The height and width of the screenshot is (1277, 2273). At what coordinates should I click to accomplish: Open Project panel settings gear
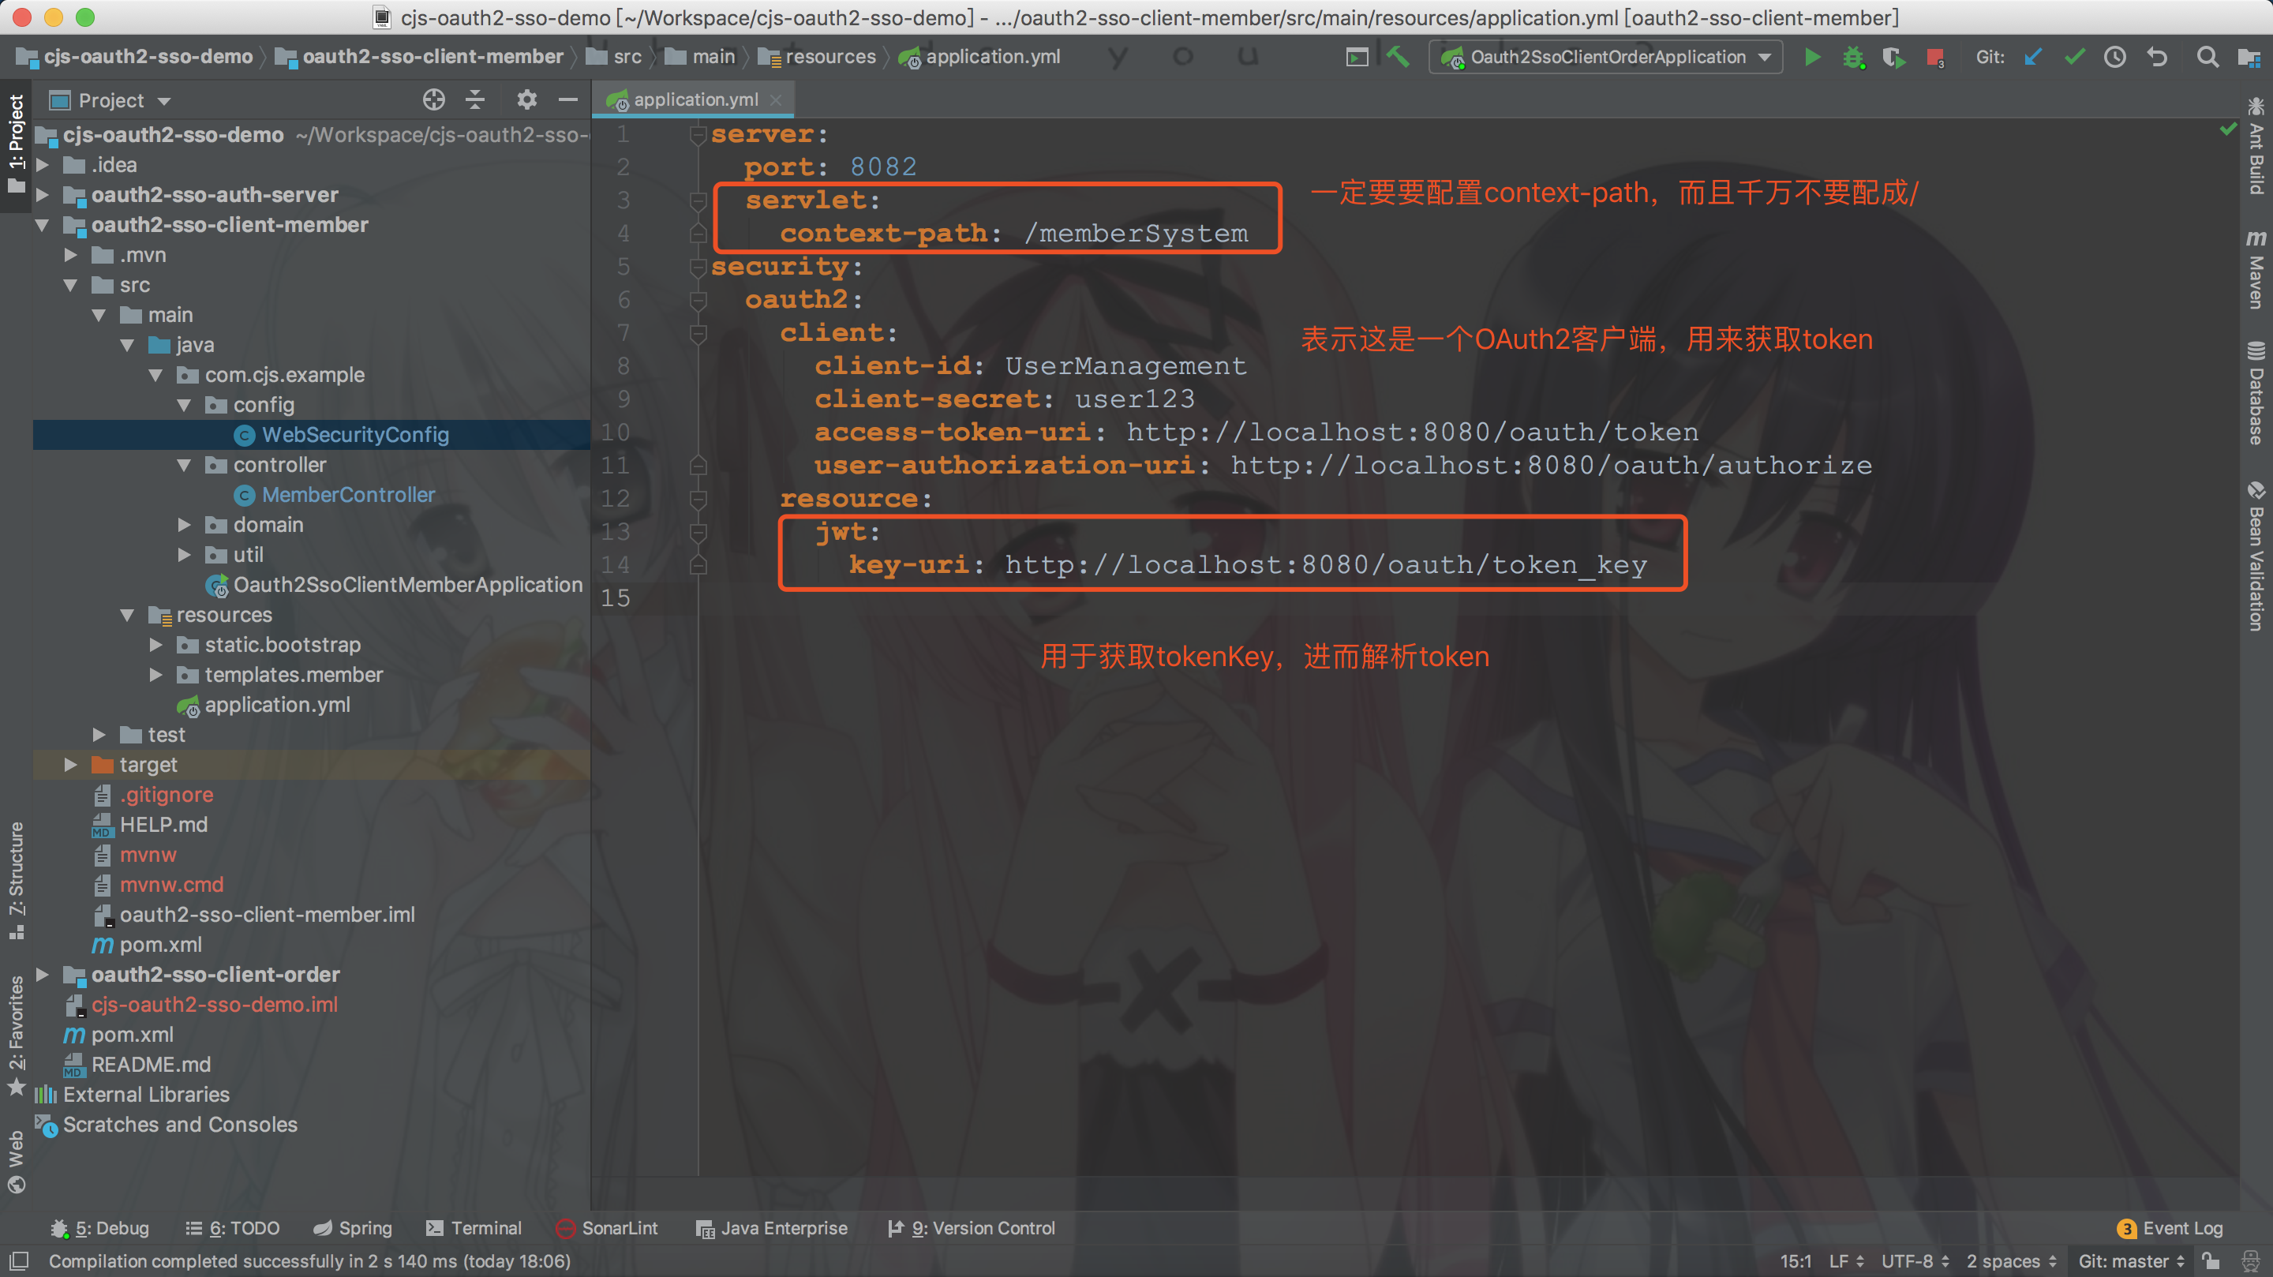pos(526,99)
